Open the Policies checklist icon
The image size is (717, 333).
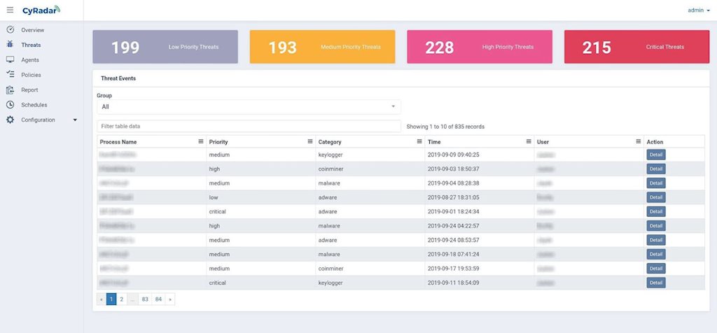[10, 75]
